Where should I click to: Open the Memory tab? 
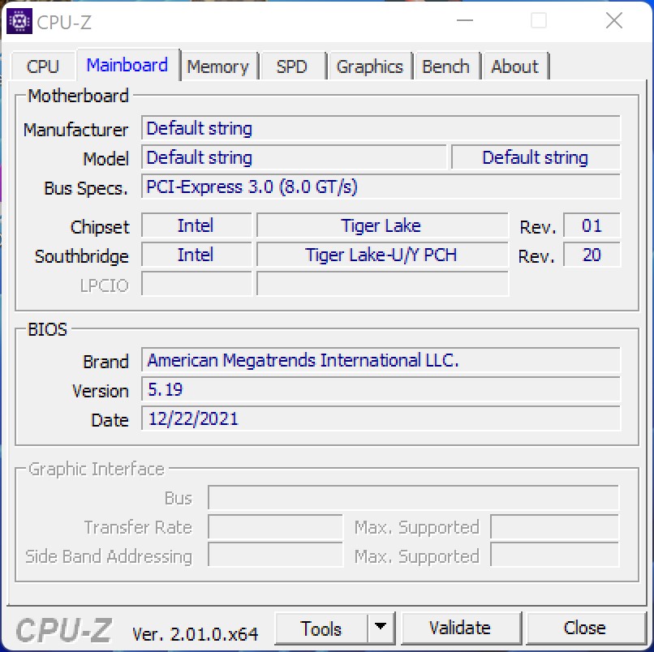tap(217, 66)
